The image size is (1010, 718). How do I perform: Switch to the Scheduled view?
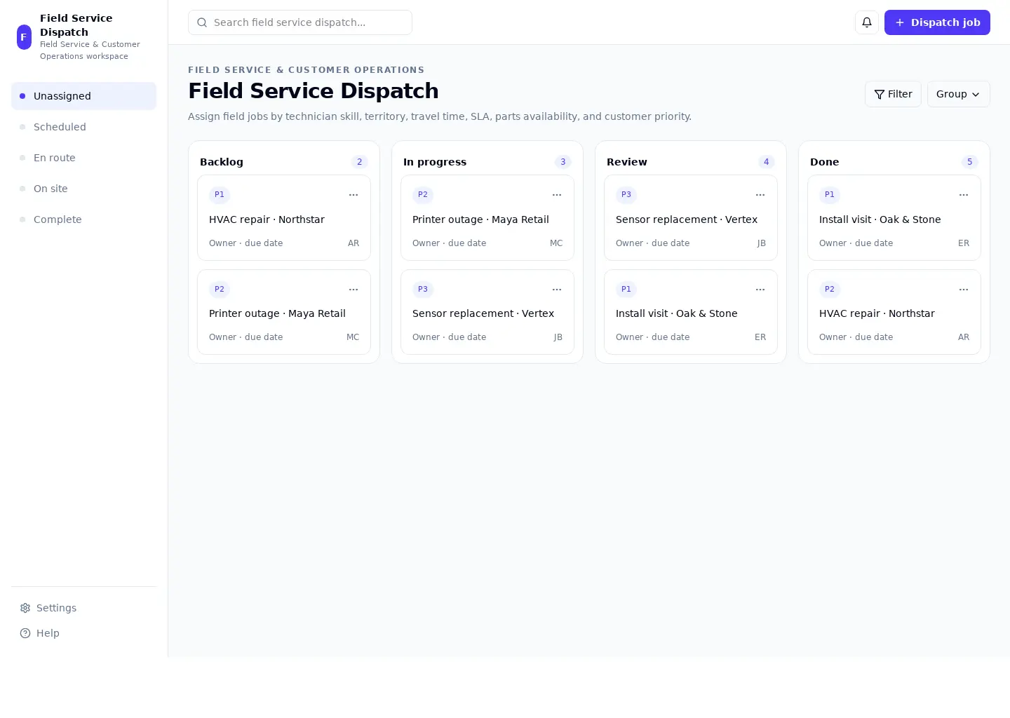point(83,127)
